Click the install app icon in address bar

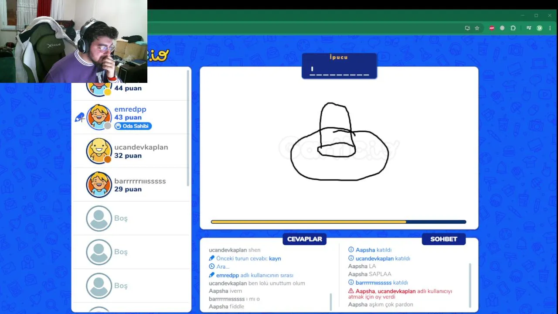point(467,28)
